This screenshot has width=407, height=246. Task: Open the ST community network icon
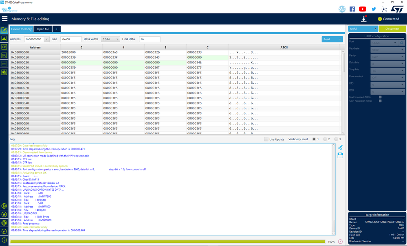tap(384, 9)
